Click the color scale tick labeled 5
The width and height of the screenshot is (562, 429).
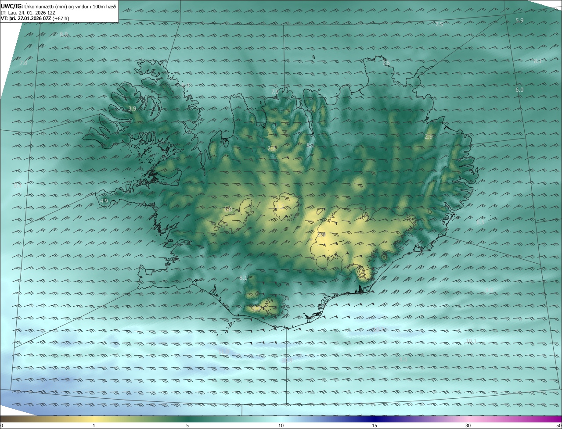pos(187,425)
